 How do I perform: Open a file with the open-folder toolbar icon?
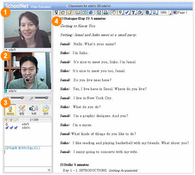click(63, 13)
